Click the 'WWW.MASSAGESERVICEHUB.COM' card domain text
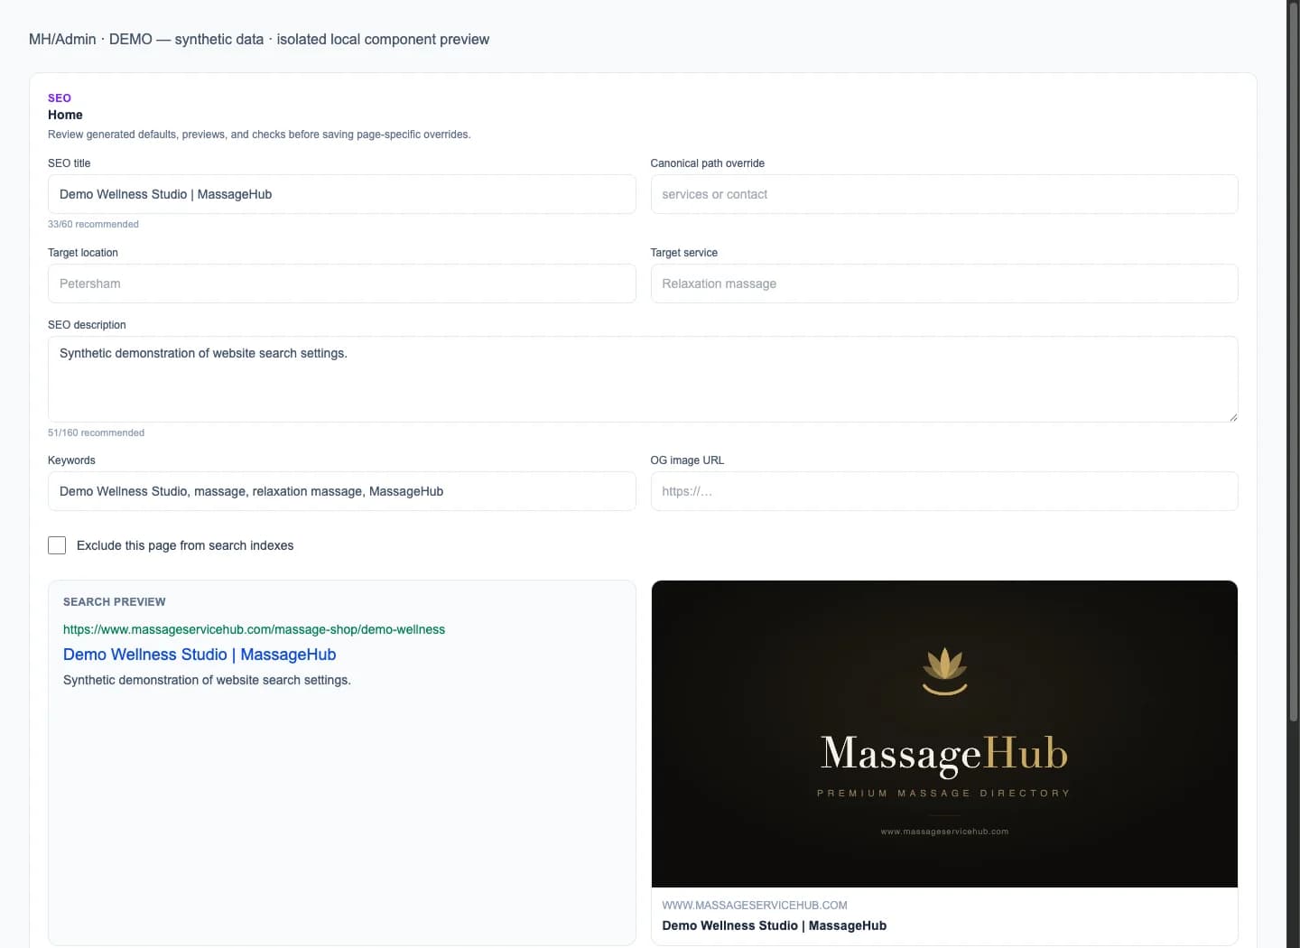This screenshot has width=1300, height=948. click(755, 905)
